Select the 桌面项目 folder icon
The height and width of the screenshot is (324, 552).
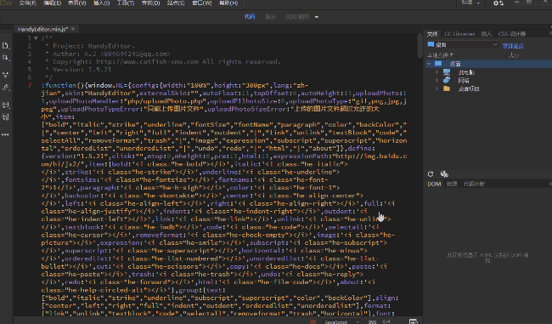tap(447, 88)
